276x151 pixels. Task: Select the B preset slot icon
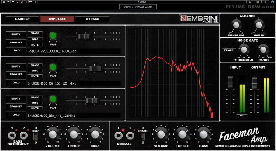click(35, 1)
